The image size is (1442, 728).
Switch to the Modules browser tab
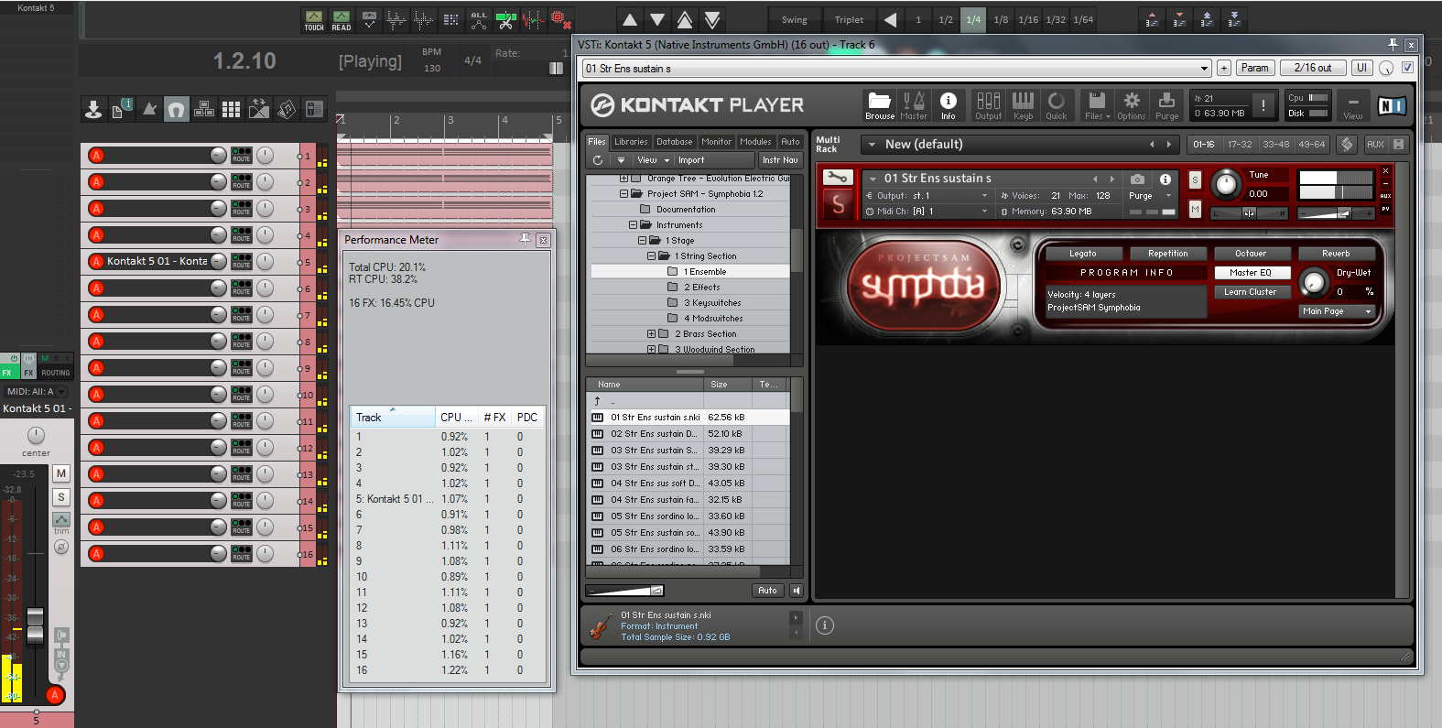[x=755, y=142]
